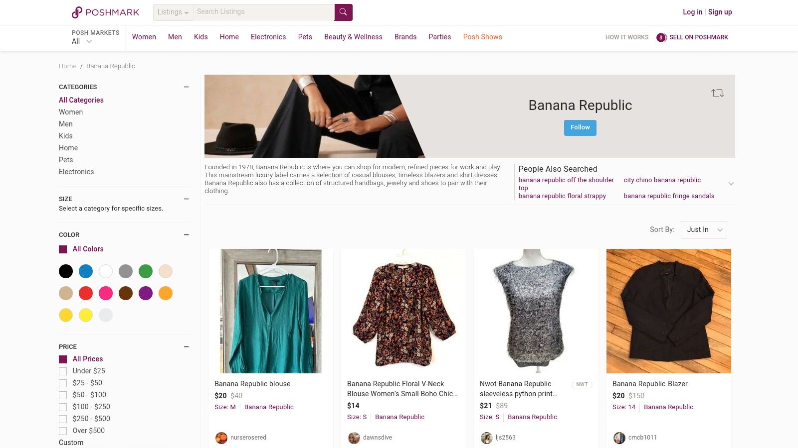Screen dimensions: 798x448
Task: Open the Sort By Just In dropdown
Action: pos(703,230)
